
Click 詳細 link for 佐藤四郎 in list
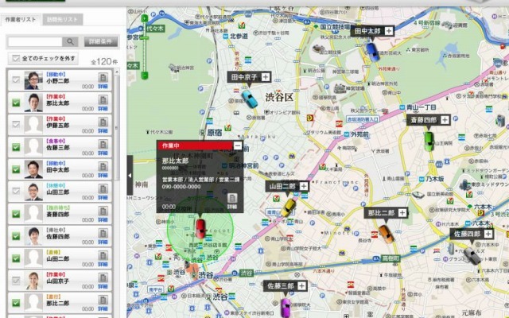pos(103,242)
